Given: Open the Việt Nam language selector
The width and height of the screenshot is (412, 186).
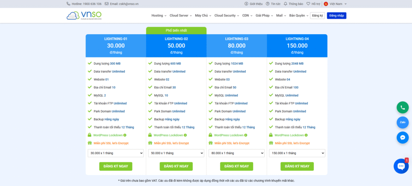Looking at the screenshot, I should pyautogui.click(x=335, y=4).
